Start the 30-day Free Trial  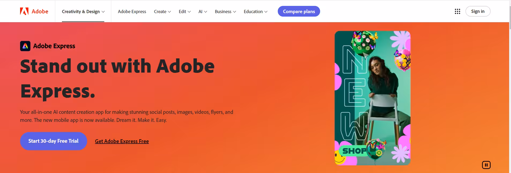click(53, 141)
